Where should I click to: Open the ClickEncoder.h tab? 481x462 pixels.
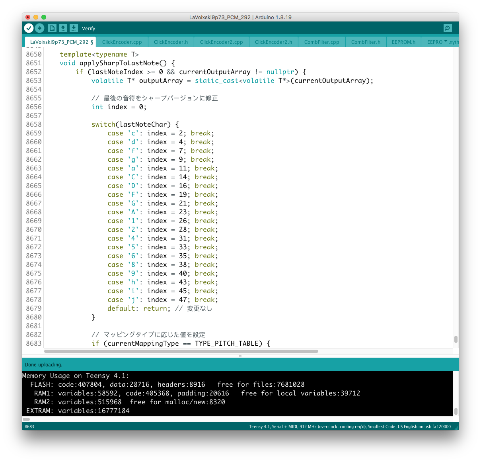[171, 42]
